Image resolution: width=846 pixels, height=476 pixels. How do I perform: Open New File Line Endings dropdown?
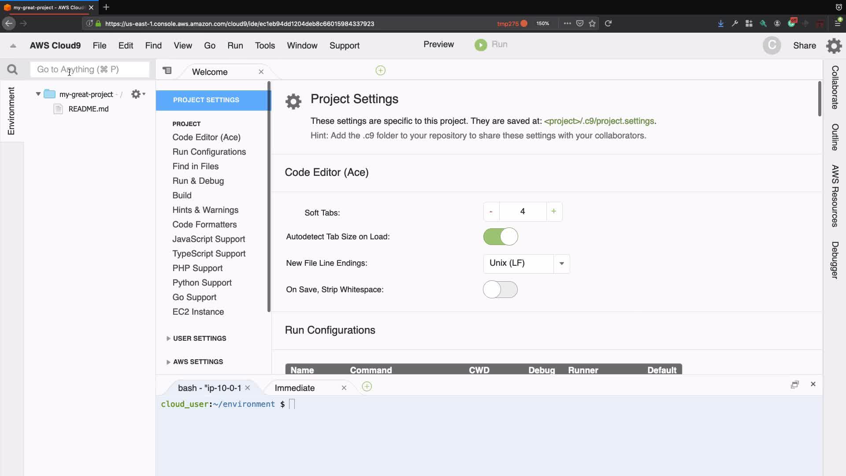coord(561,264)
